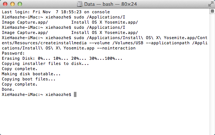
Task: Close the bash window with red button
Action: [x=5, y=4]
